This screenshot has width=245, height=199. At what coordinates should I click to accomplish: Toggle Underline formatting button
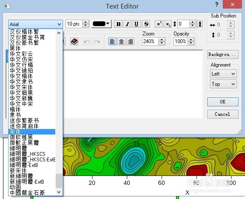pos(136,24)
